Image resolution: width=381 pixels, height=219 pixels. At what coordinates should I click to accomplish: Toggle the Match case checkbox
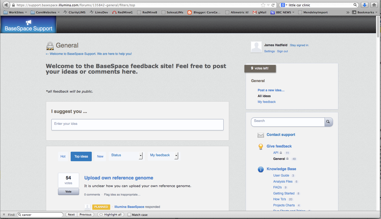(x=129, y=215)
